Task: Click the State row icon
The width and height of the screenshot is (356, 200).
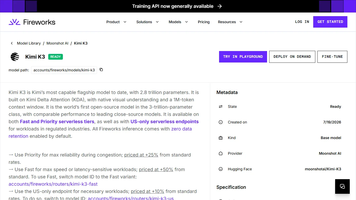Action: tap(221, 107)
